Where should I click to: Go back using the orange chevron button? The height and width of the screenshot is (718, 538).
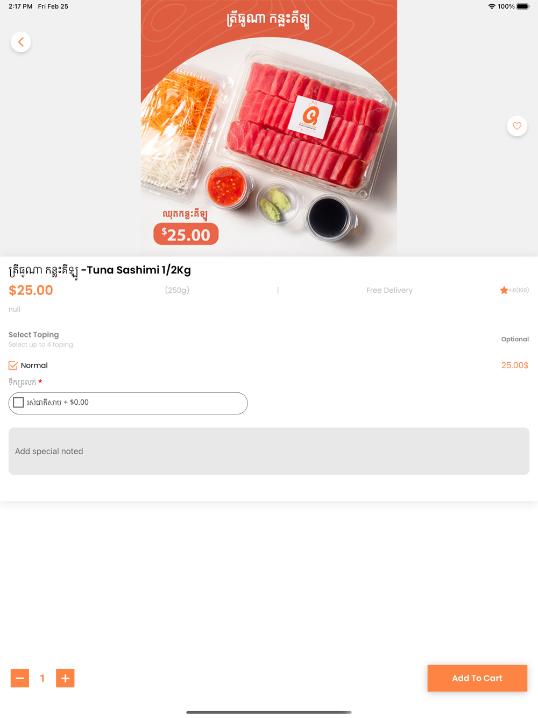[21, 42]
